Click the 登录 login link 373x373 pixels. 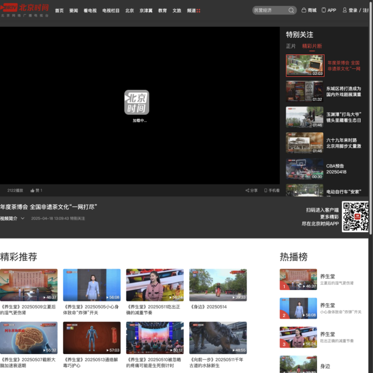pos(353,10)
